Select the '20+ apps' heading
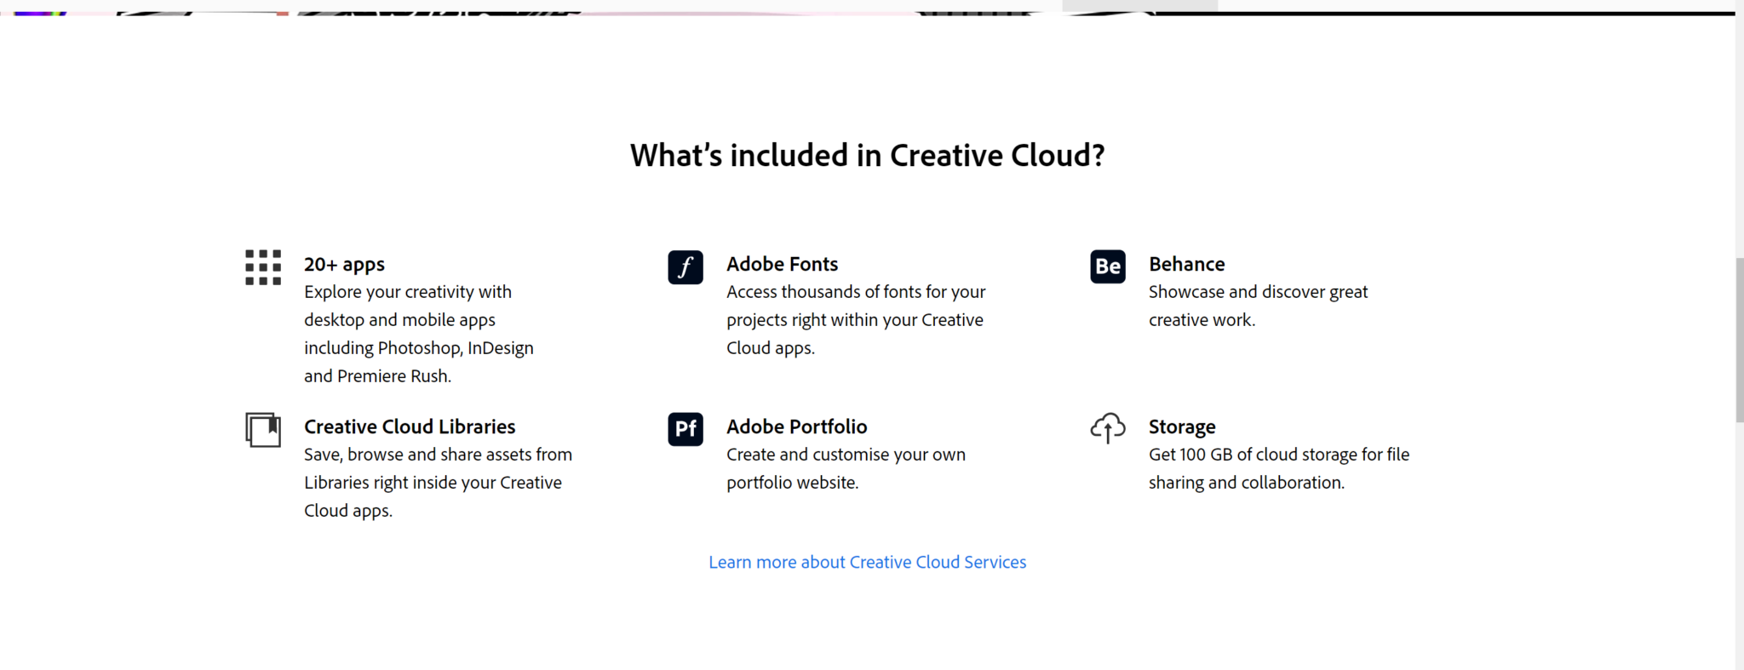1744x670 pixels. coord(344,264)
